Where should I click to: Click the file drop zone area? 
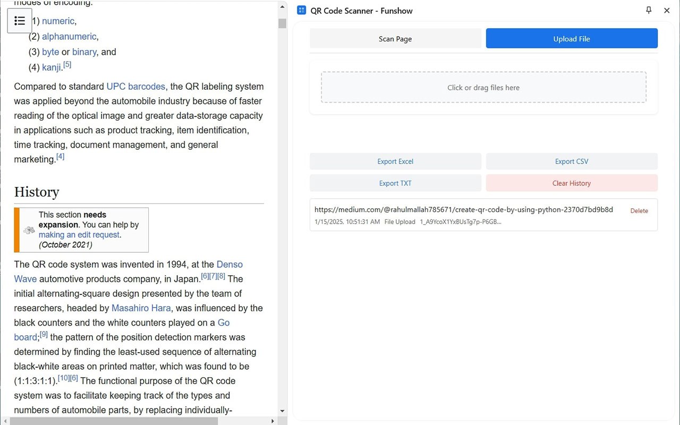tap(483, 88)
